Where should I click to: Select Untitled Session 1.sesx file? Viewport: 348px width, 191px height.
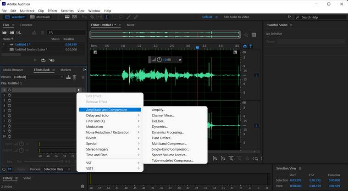(31, 50)
